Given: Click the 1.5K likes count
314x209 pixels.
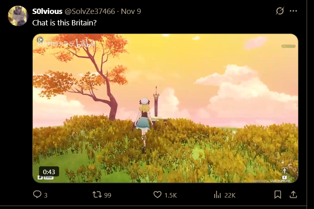Looking at the screenshot, I should 171,195.
